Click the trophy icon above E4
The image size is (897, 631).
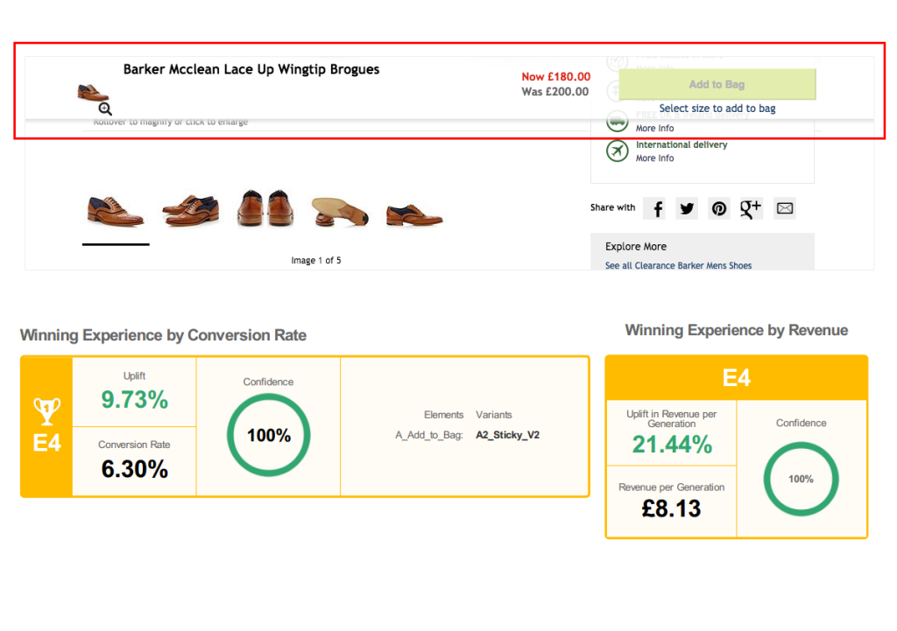[46, 410]
